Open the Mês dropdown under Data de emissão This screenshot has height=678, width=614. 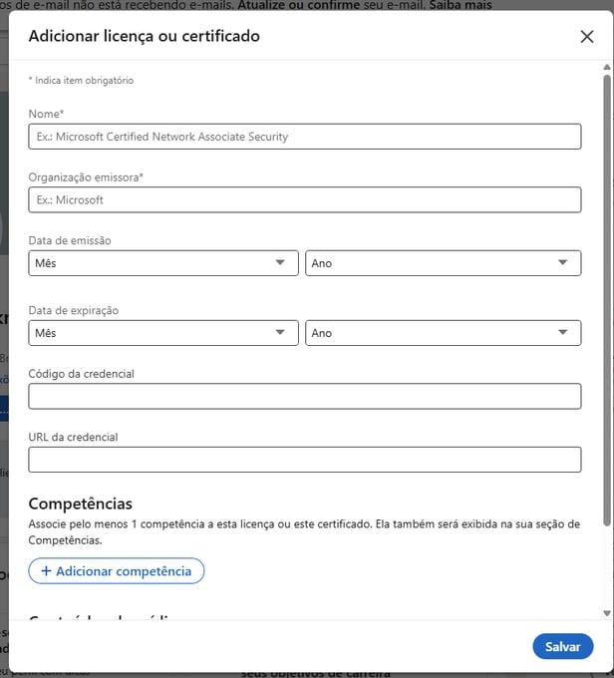(163, 263)
